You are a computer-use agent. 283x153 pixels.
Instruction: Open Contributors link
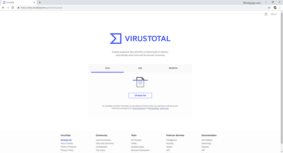(x=101, y=147)
